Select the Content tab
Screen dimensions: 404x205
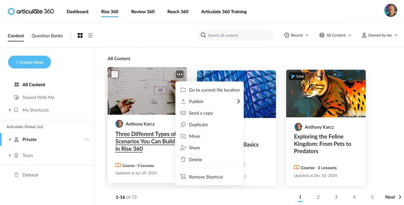click(16, 36)
